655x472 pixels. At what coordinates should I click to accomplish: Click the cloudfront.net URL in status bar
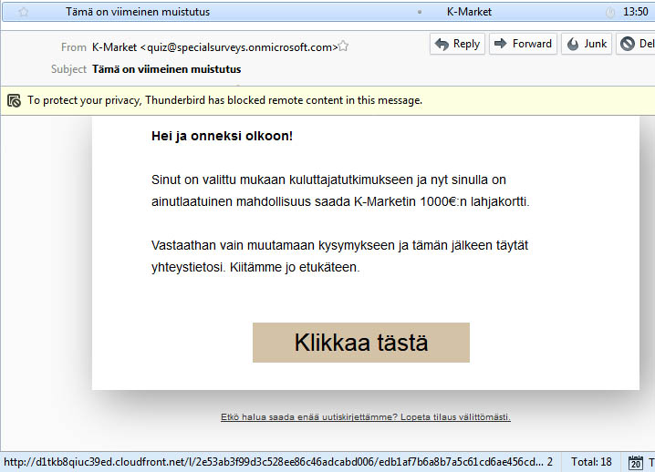click(274, 462)
